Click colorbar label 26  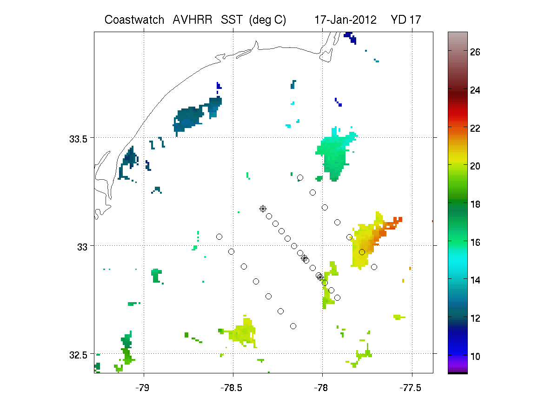(476, 52)
